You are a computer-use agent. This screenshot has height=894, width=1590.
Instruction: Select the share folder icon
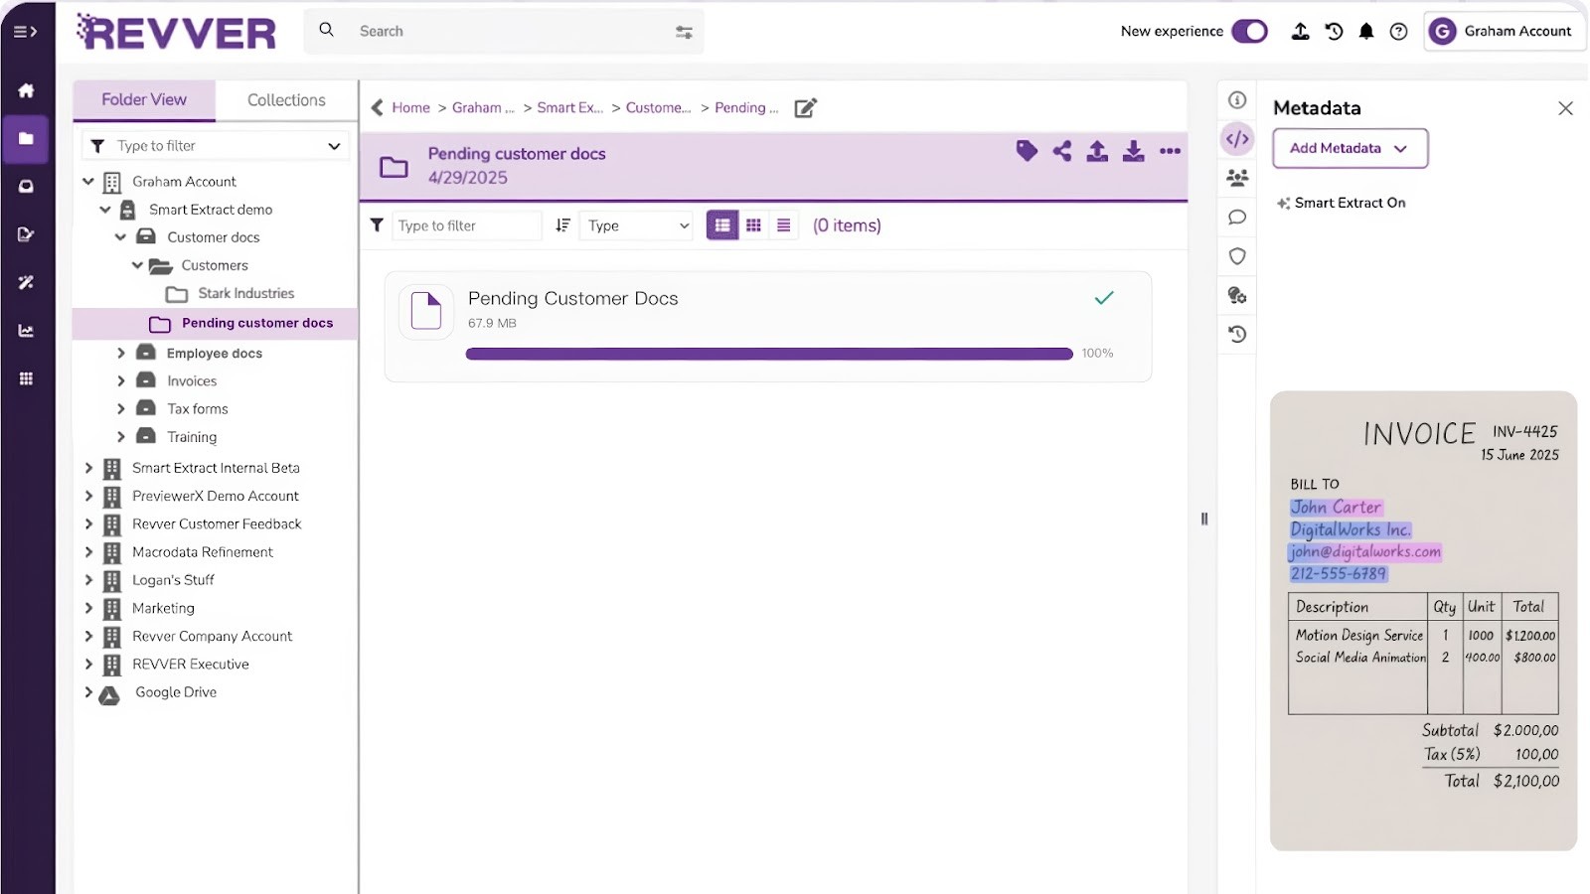pos(1062,151)
